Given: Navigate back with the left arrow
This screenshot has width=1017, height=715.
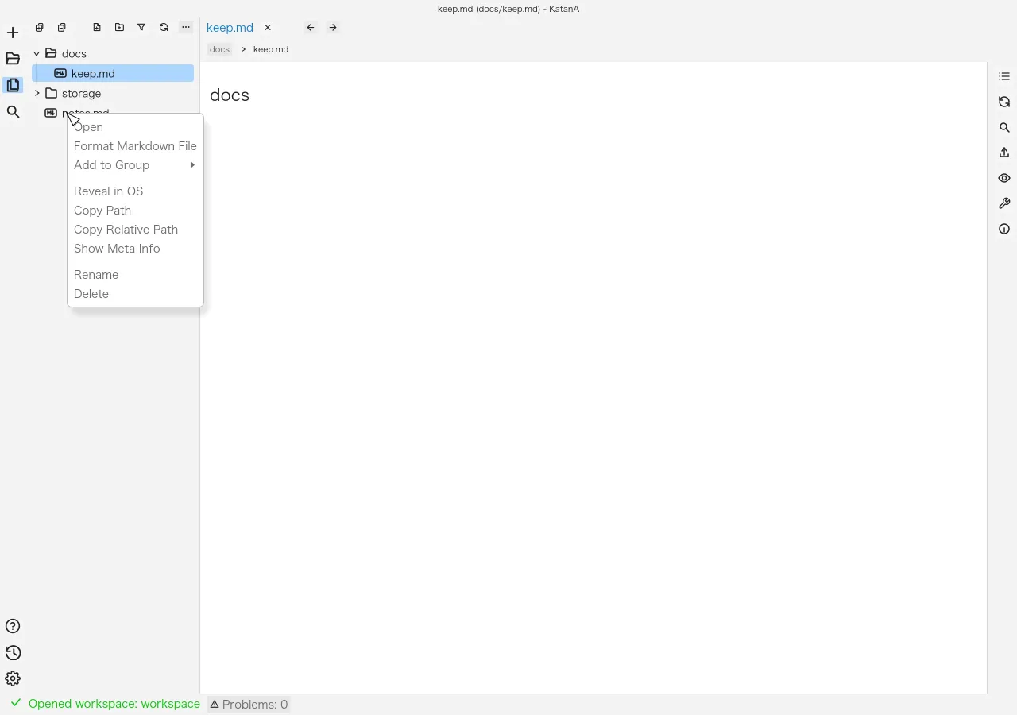Looking at the screenshot, I should pyautogui.click(x=311, y=27).
